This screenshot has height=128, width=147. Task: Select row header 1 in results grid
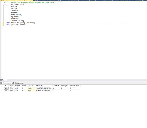(x=2, y=88)
